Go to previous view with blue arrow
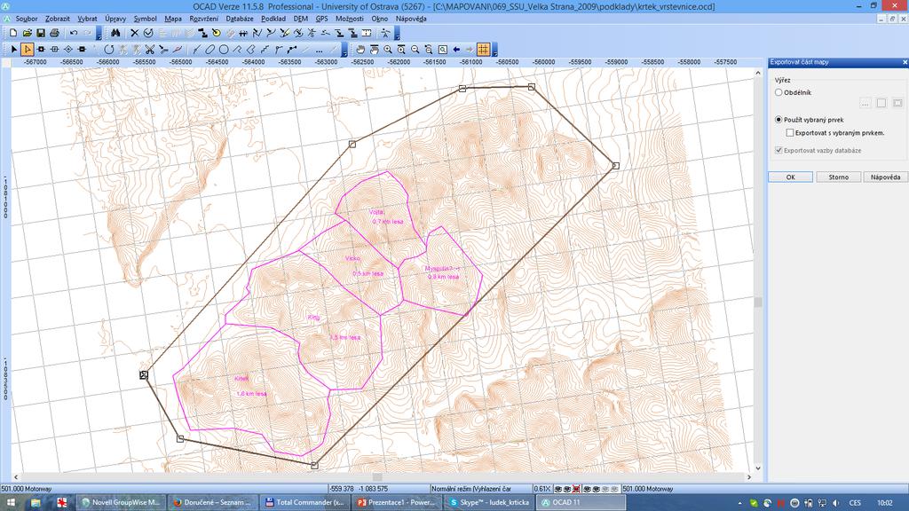Screen dimensions: 909x511 (x=456, y=50)
